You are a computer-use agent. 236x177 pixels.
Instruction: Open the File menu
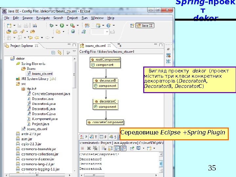click(x=7, y=18)
